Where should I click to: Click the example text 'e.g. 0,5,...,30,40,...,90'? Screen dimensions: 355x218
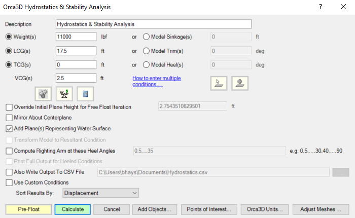tap(316, 151)
